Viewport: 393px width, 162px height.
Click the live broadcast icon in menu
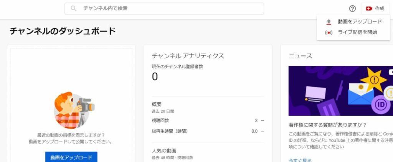329,32
